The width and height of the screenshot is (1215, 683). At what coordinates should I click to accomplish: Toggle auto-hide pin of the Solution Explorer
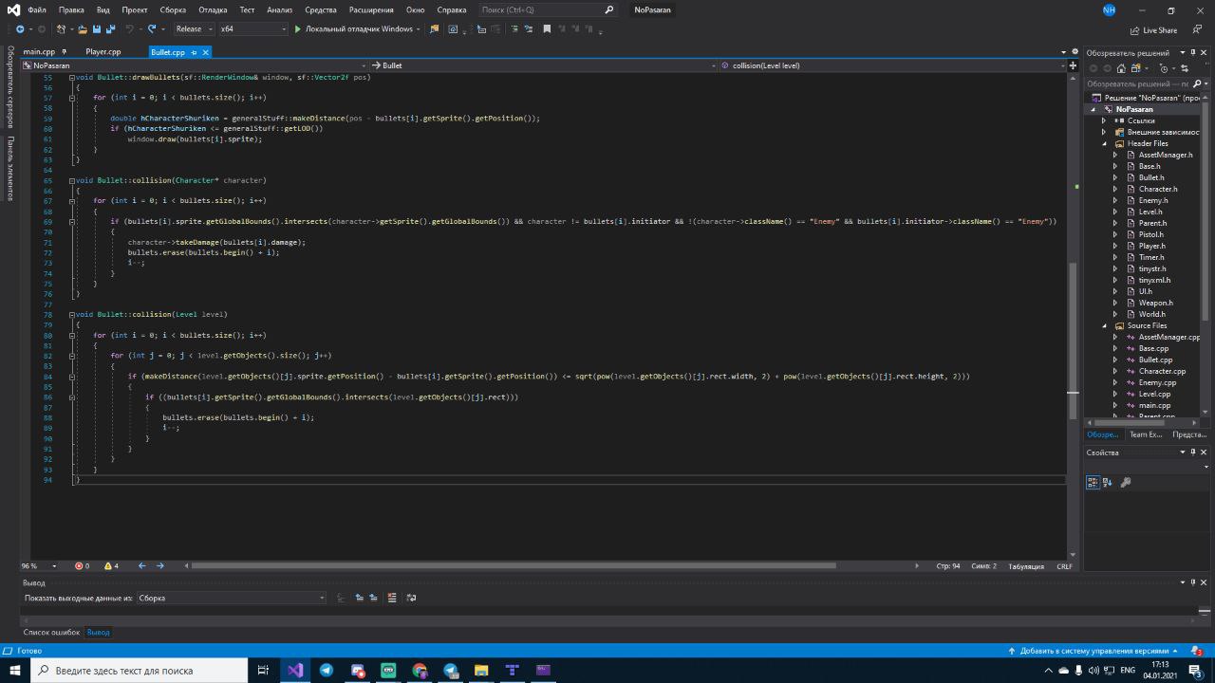[x=1193, y=52]
